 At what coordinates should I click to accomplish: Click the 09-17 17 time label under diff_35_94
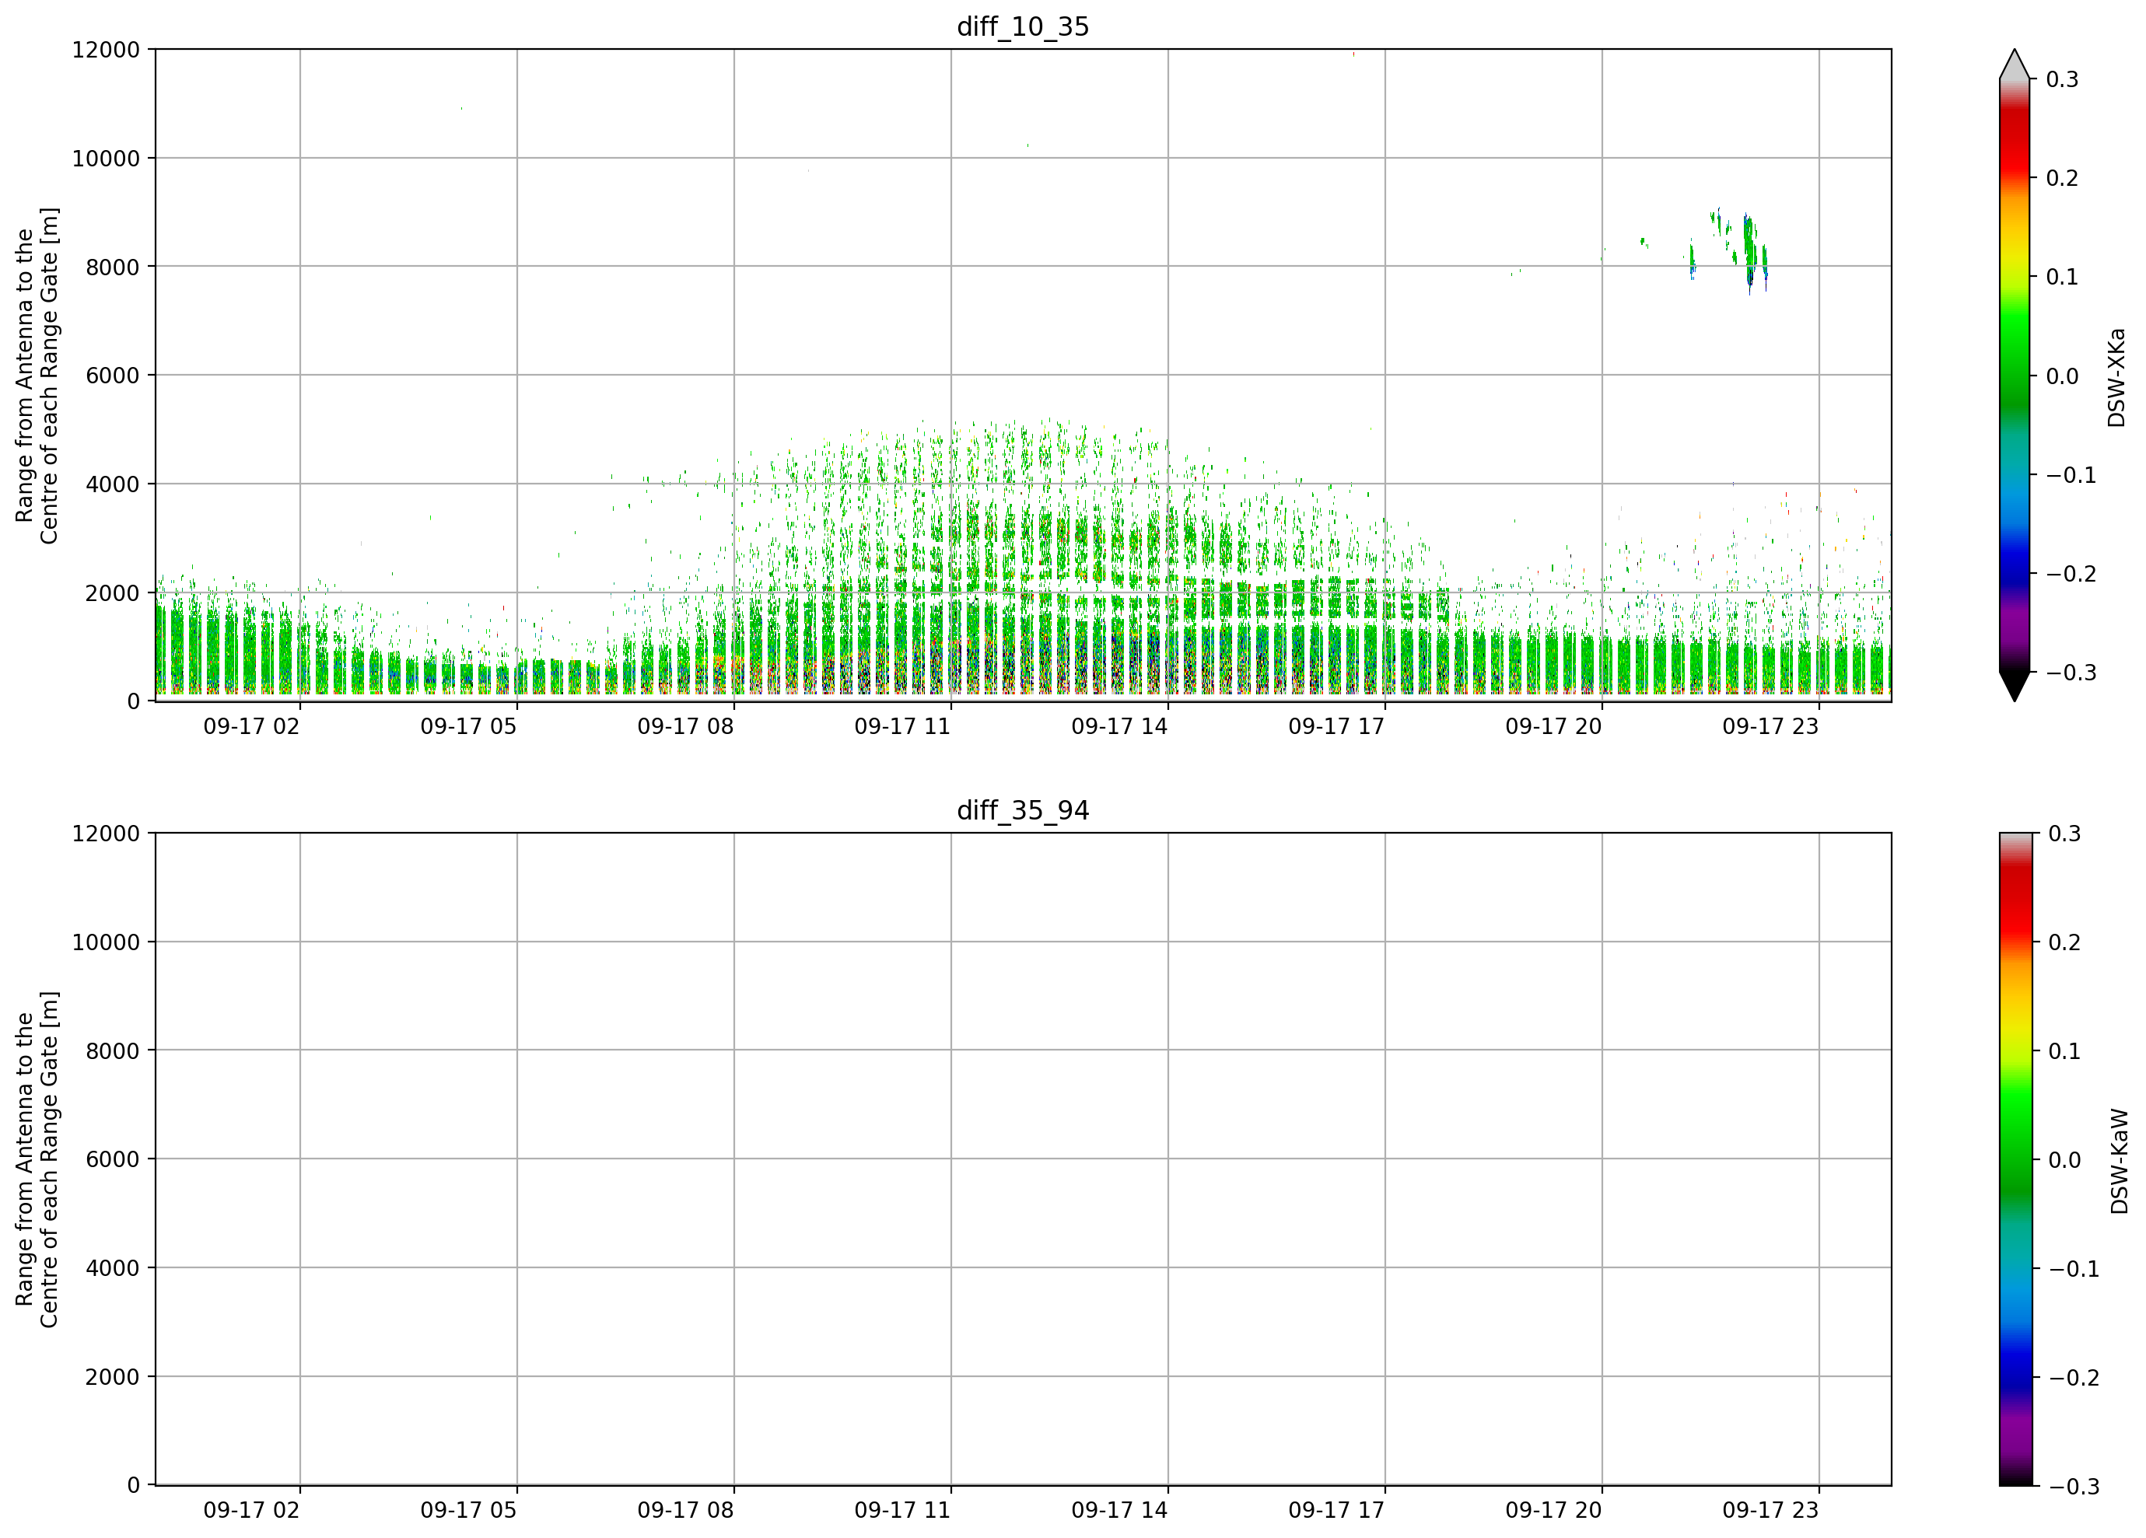click(x=1337, y=1511)
